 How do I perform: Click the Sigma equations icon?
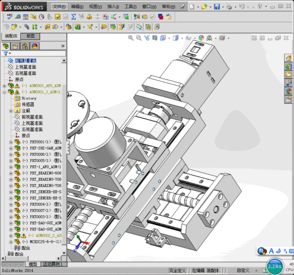pyautogui.click(x=73, y=17)
